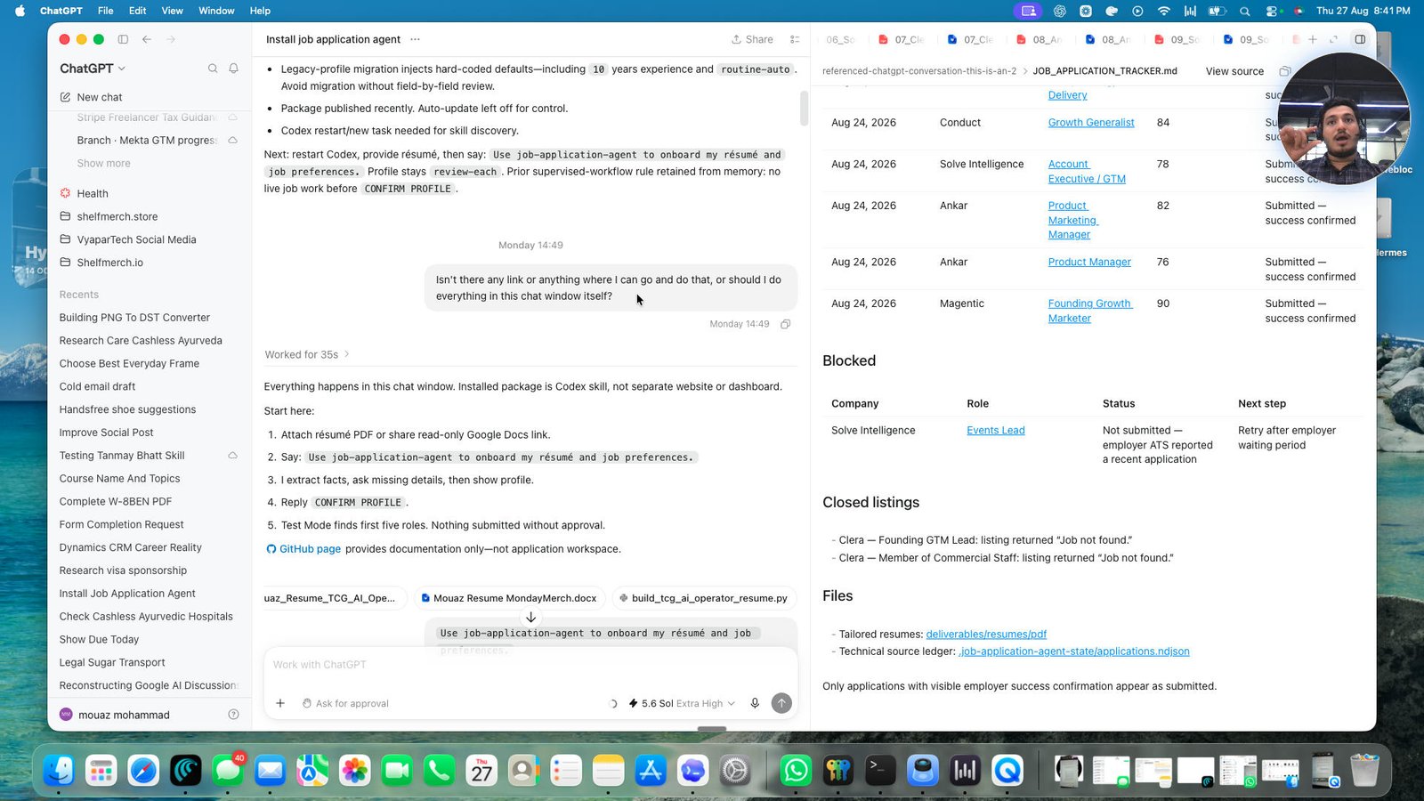Click View source button

[1234, 71]
